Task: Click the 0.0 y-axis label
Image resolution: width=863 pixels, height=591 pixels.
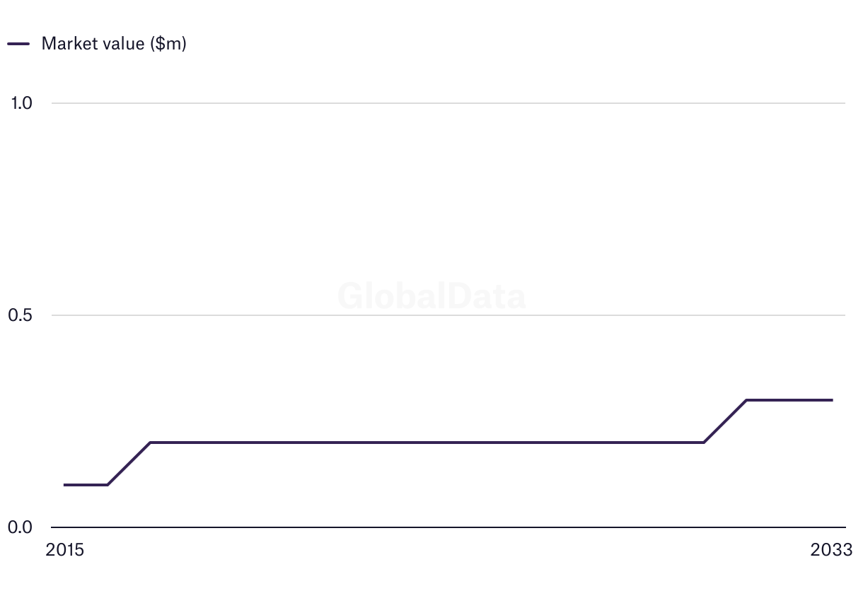Action: click(x=21, y=527)
